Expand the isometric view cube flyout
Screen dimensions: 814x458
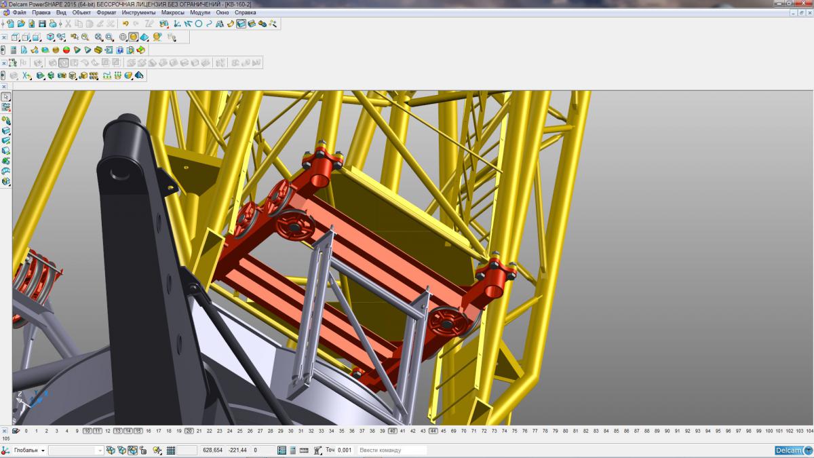pyautogui.click(x=54, y=41)
